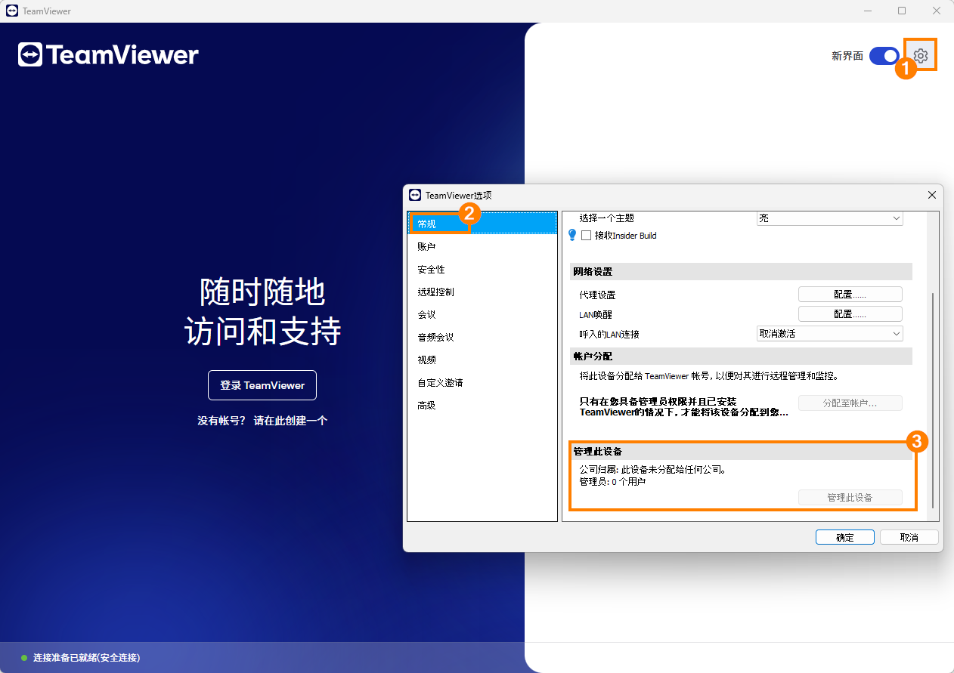The width and height of the screenshot is (954, 673).
Task: Go to the 远程控制 options page
Action: 482,292
